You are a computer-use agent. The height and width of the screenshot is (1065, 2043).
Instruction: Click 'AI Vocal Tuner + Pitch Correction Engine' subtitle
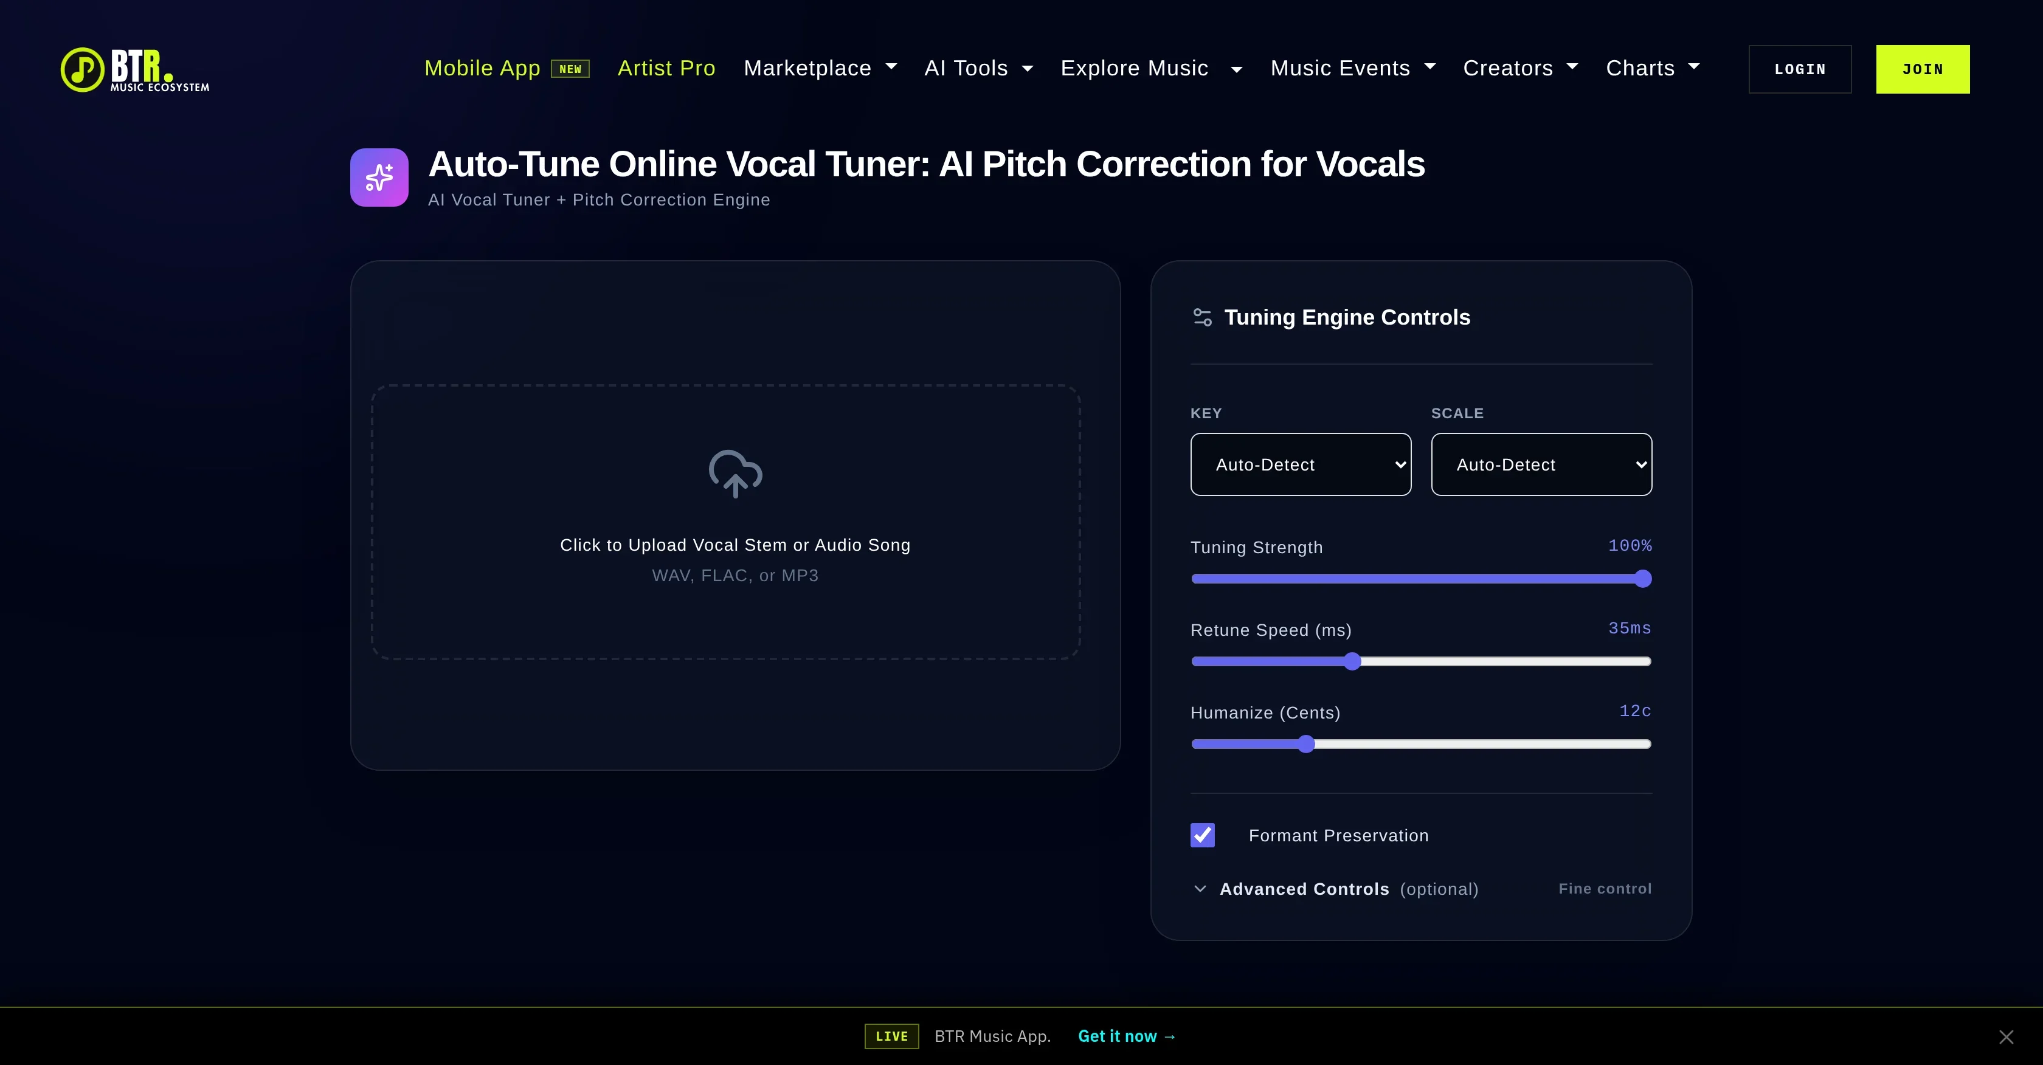tap(599, 200)
